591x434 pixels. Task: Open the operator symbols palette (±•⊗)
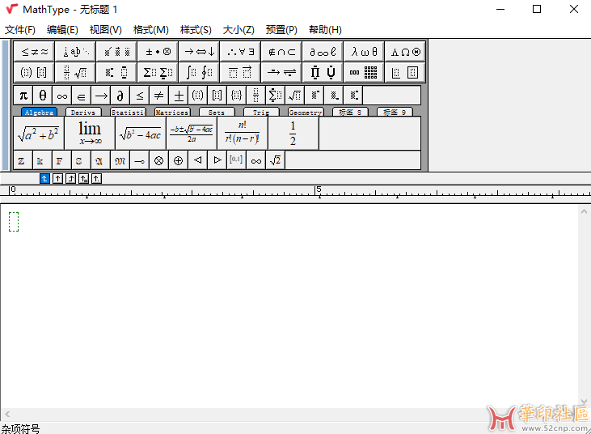(158, 52)
